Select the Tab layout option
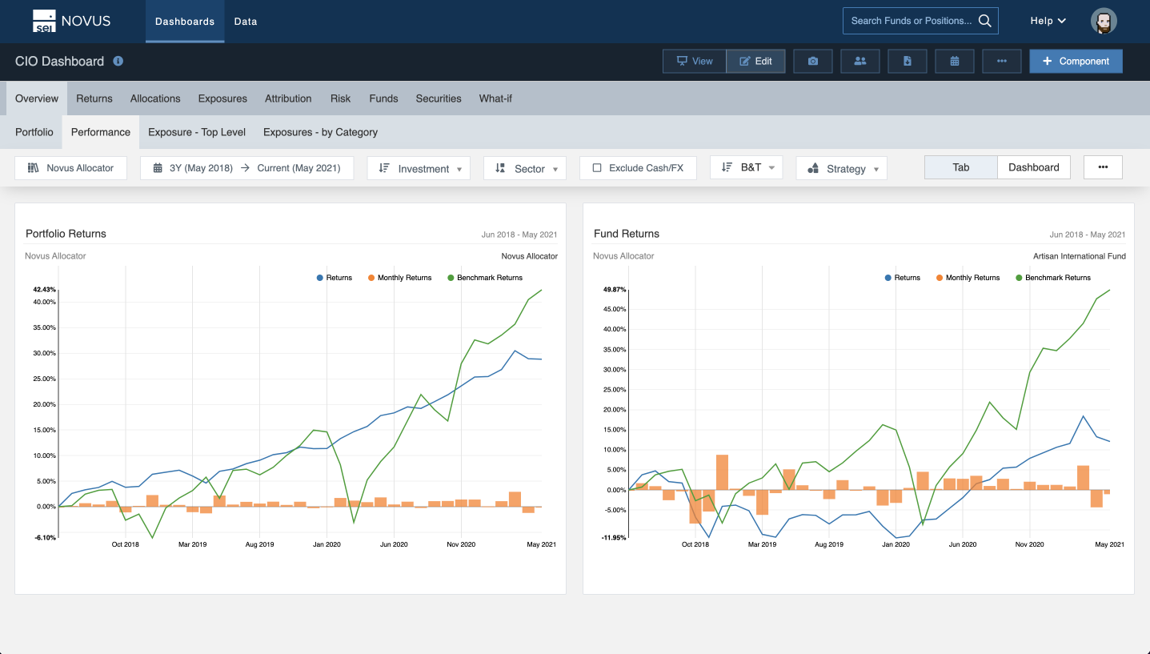Image resolution: width=1150 pixels, height=654 pixels. point(960,167)
